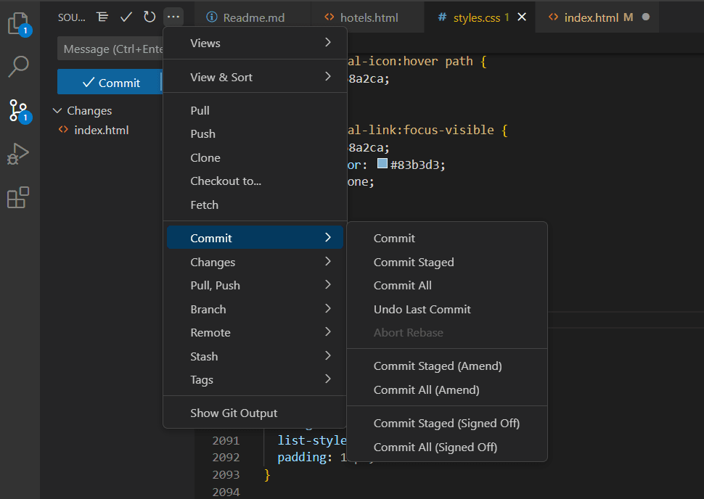The width and height of the screenshot is (704, 499).
Task: Choose Undo Last Commit
Action: (x=447, y=309)
